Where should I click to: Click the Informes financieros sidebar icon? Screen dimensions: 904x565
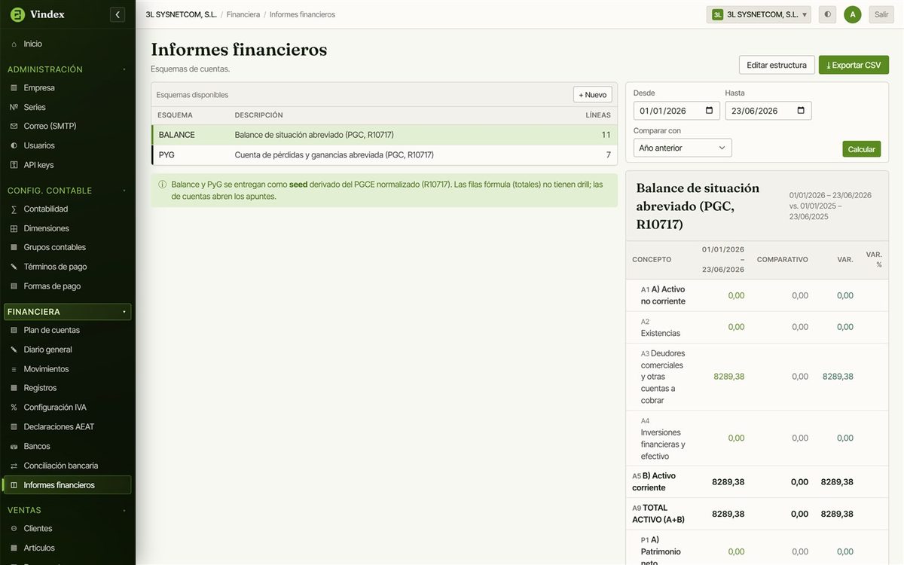[14, 485]
